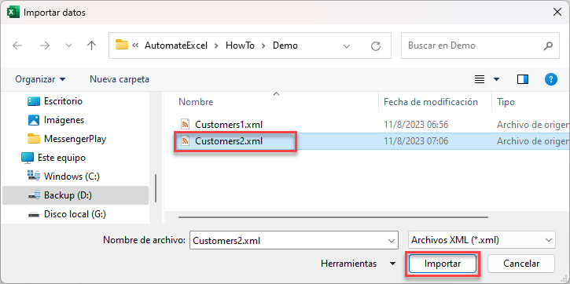Create a Nueva carpeta
The width and height of the screenshot is (570, 284).
(x=120, y=79)
